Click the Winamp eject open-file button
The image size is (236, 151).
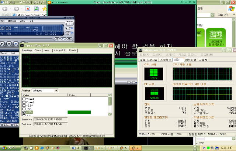click(57, 39)
